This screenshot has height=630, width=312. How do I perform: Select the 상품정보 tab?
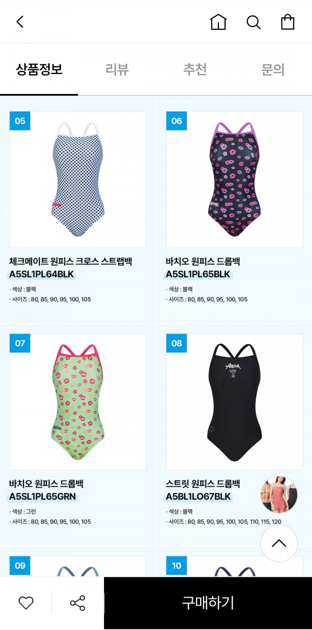coord(39,69)
